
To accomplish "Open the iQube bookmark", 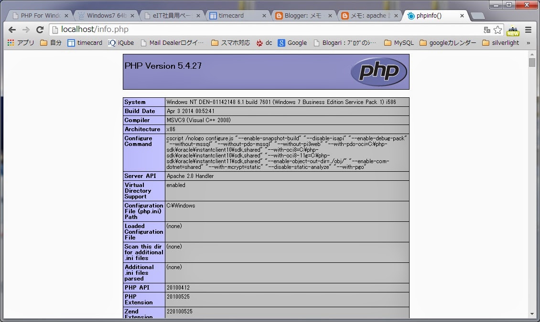I will pyautogui.click(x=121, y=42).
